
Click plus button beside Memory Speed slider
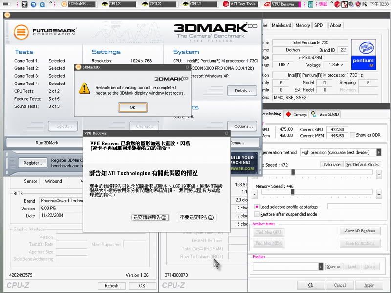tap(378, 194)
